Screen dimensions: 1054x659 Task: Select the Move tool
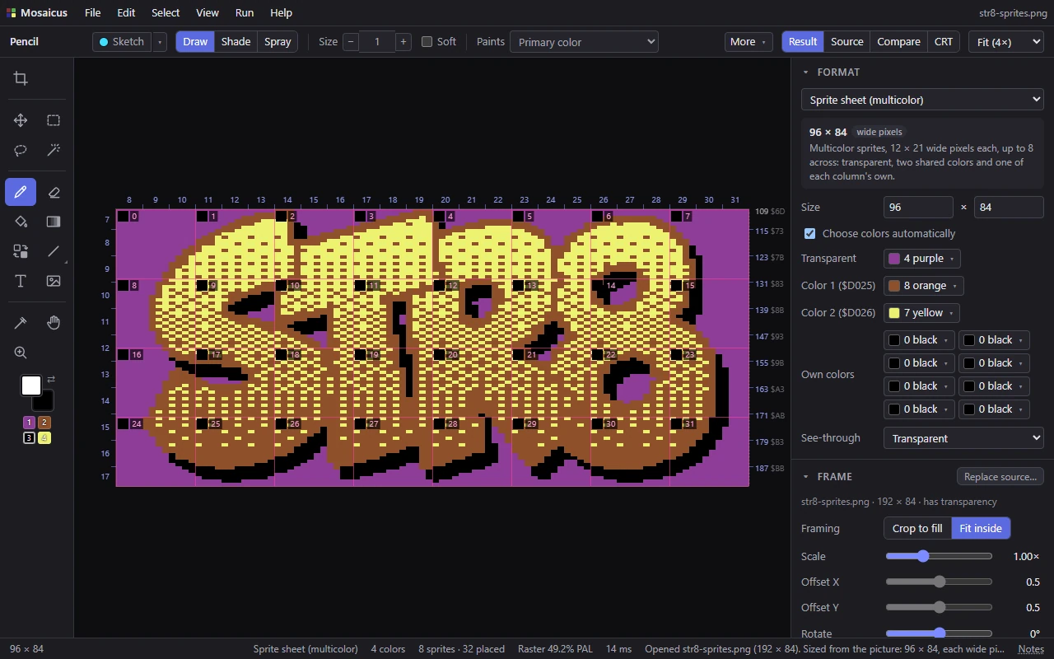21,120
